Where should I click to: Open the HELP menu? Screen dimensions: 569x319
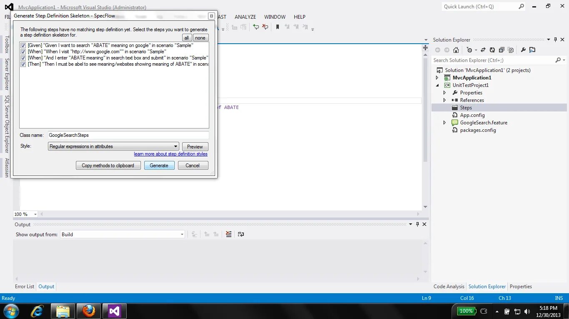tap(300, 17)
